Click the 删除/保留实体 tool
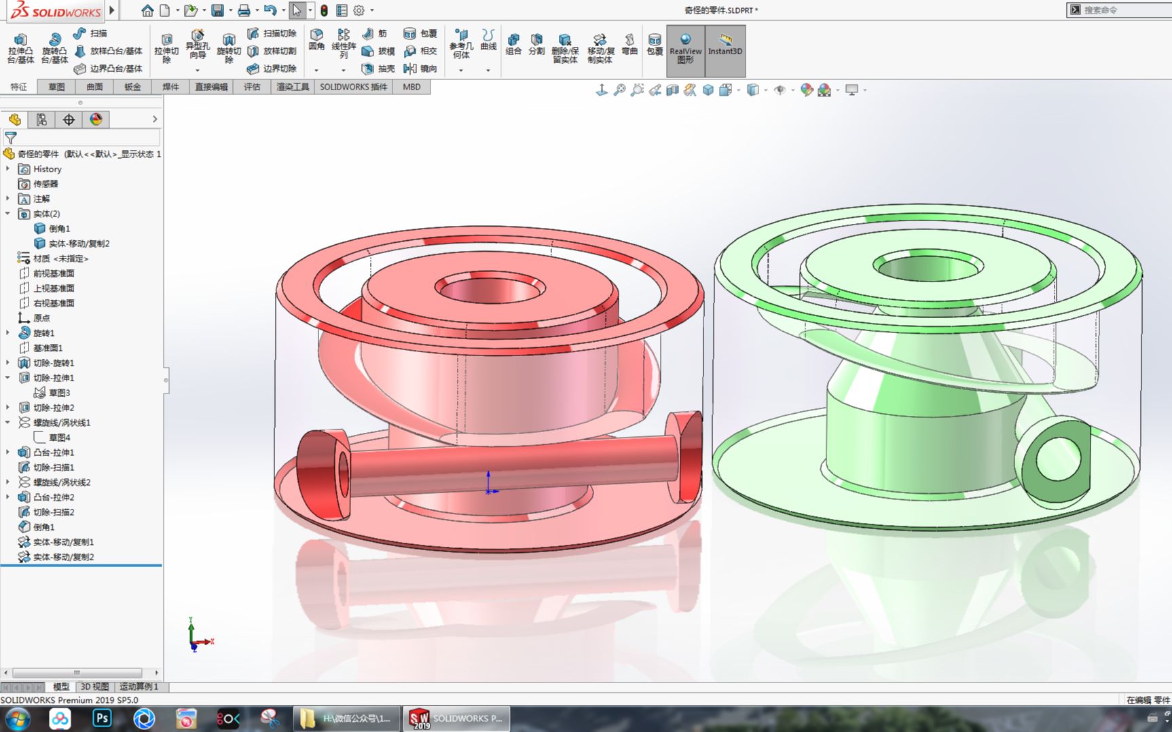1172x732 pixels. pyautogui.click(x=565, y=48)
